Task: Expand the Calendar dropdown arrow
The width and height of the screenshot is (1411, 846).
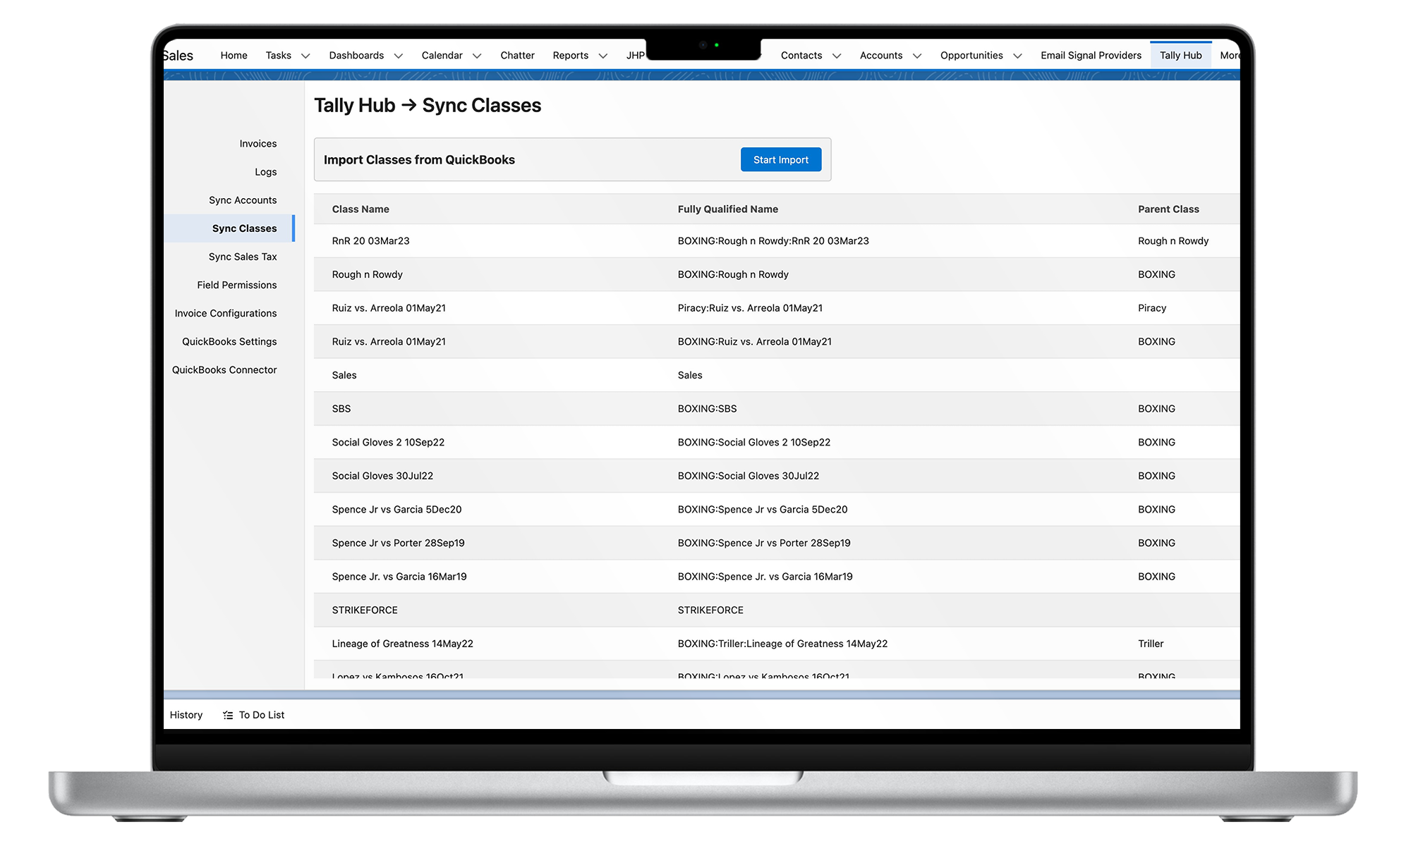Action: point(477,56)
